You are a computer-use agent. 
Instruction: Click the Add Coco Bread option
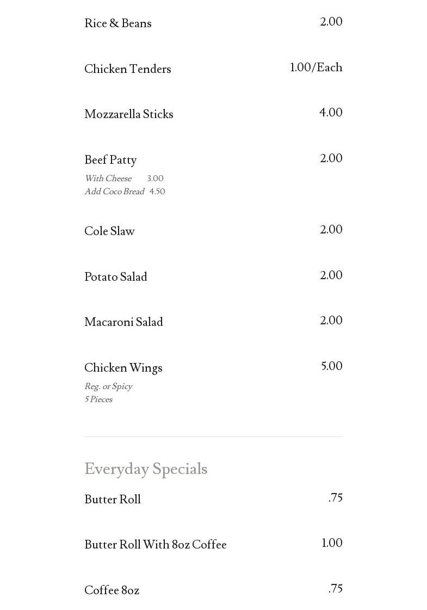[x=114, y=192]
